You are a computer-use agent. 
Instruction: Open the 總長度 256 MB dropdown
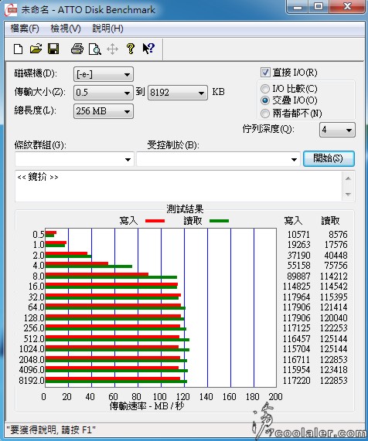pyautogui.click(x=104, y=111)
